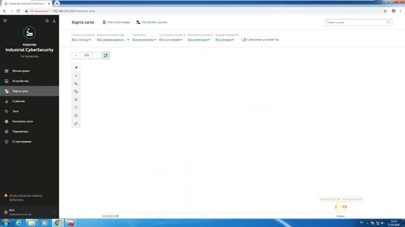Go back in the browser
This screenshot has width=405, height=227.
tap(4, 11)
